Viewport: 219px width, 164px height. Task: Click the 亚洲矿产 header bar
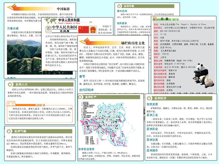[109, 97]
